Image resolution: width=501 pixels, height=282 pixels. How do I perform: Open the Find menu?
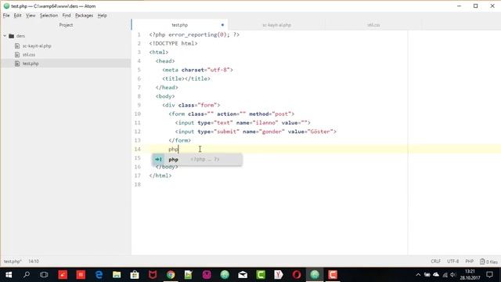pos(67,16)
